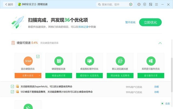This screenshot has width=173, height=109.
Task: Click 索引服务正常 status button
Action: click(x=151, y=75)
